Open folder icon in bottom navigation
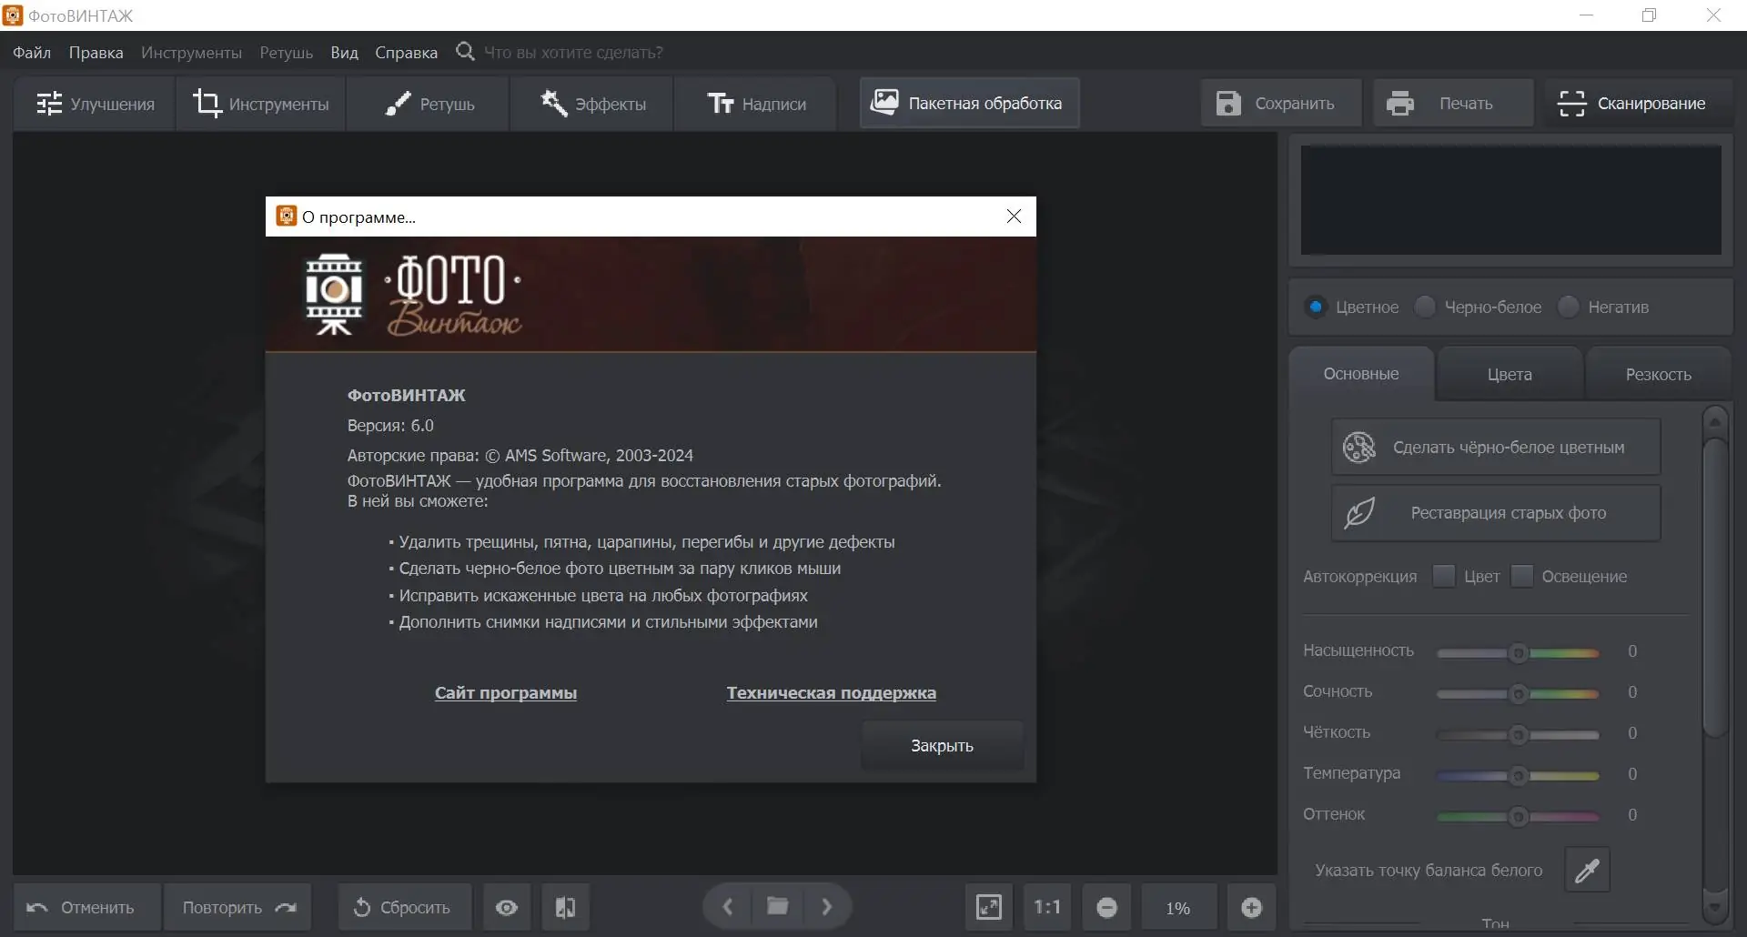 [777, 907]
